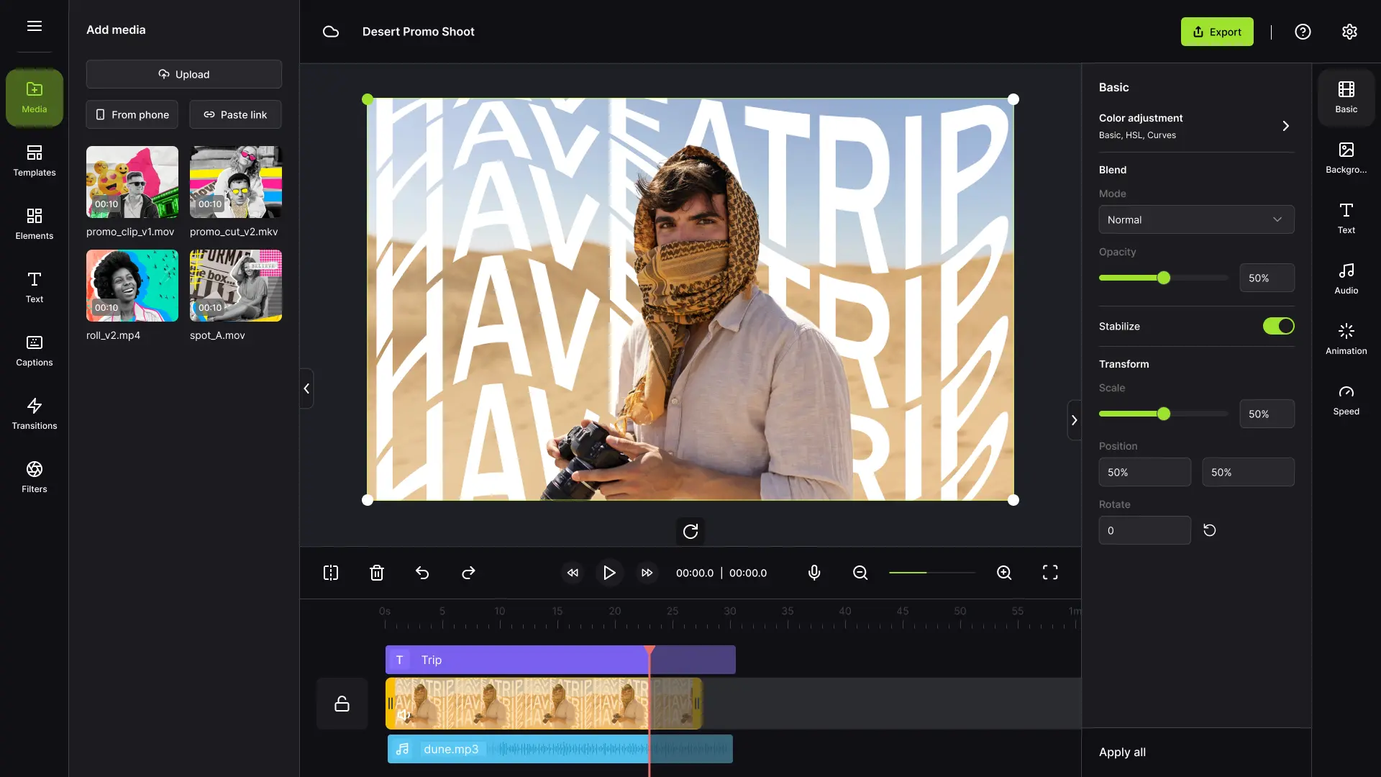Open the Speed properties tab

pos(1346,400)
